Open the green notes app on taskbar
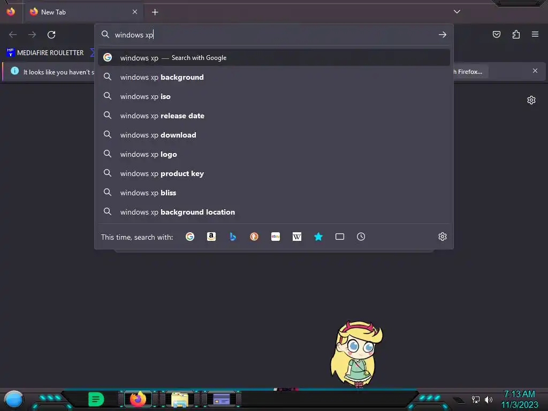The image size is (548, 411). point(96,399)
